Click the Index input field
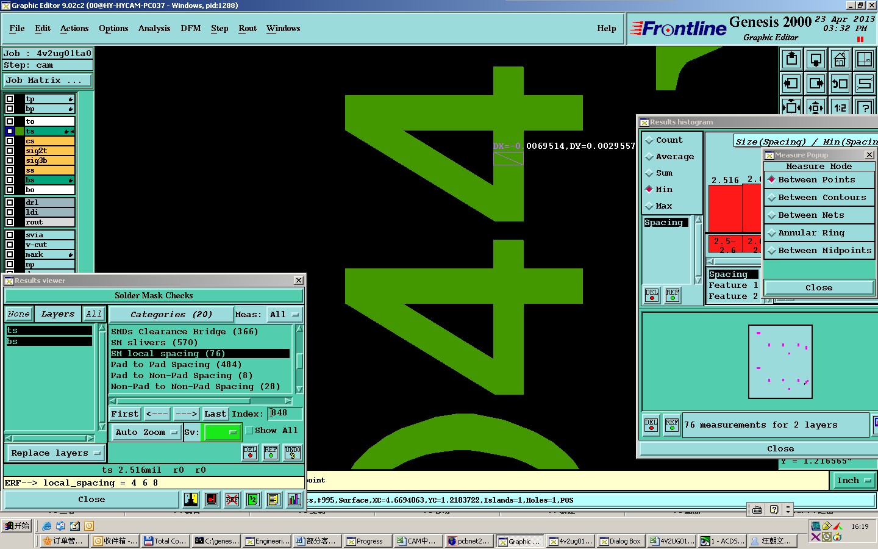The width and height of the screenshot is (878, 549). [x=285, y=414]
